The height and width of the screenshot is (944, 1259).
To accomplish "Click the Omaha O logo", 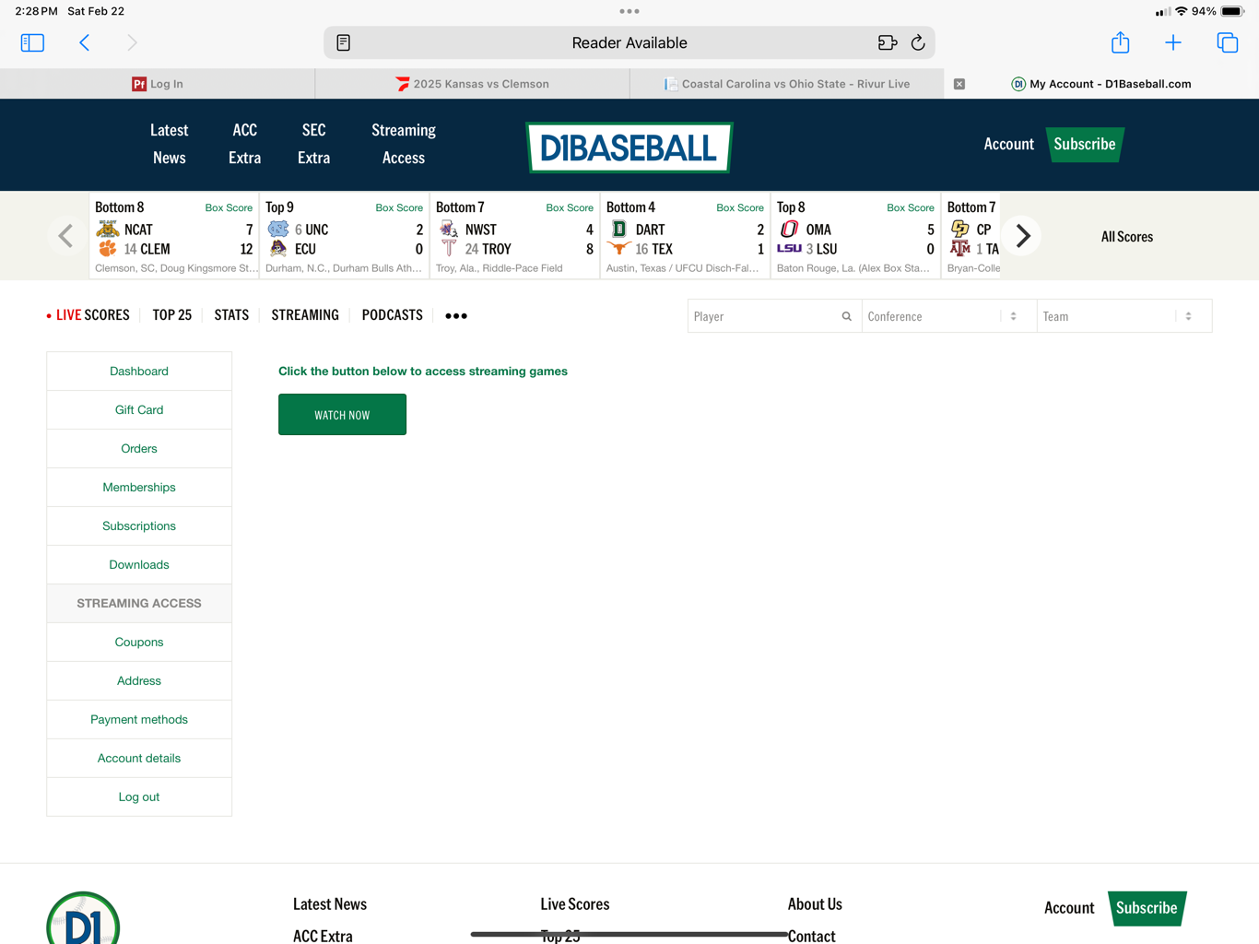I will (789, 229).
